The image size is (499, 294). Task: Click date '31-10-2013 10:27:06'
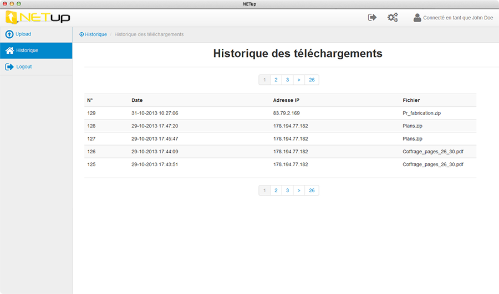coord(155,113)
